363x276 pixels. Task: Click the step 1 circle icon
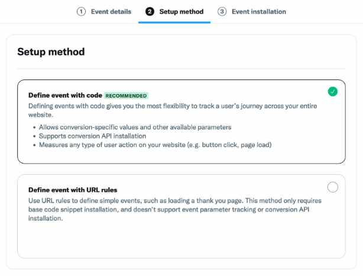(x=81, y=11)
